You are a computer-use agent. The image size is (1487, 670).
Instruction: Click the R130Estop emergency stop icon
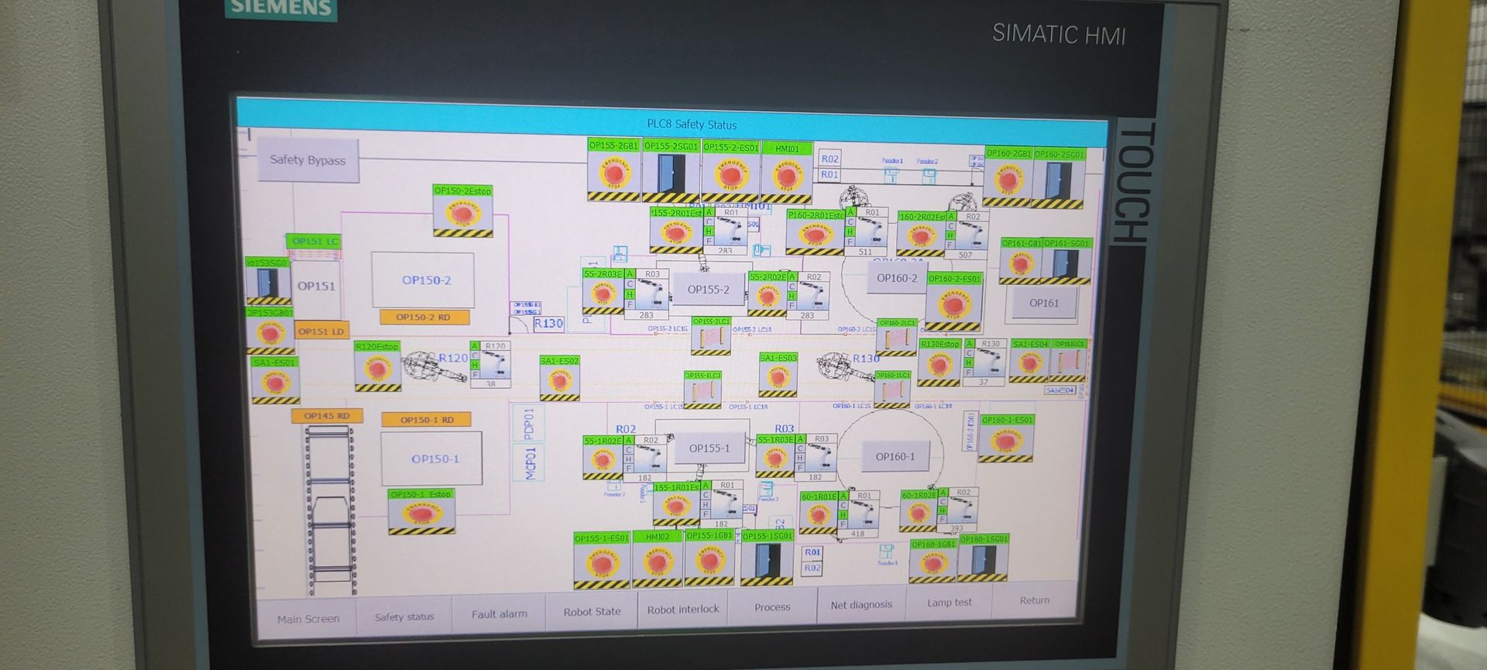939,366
